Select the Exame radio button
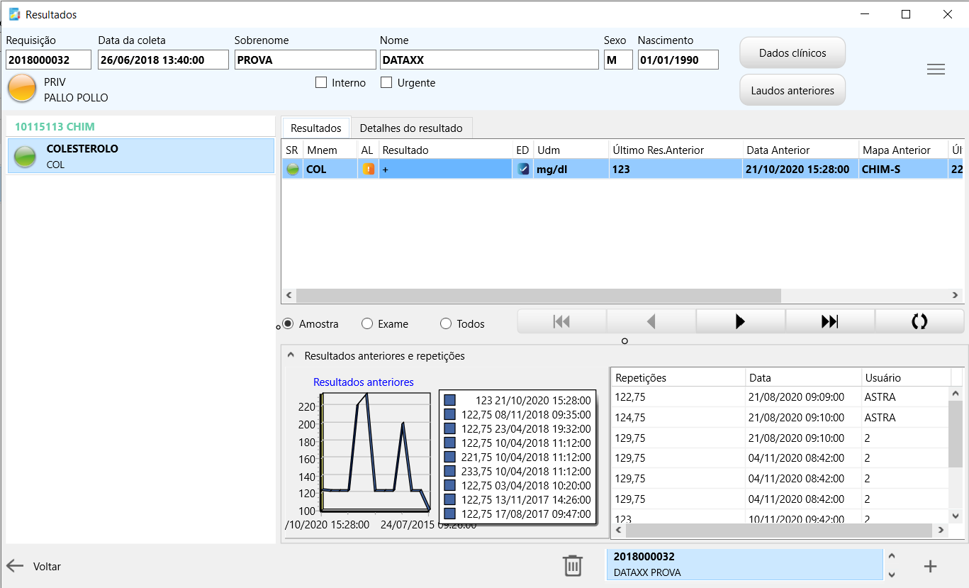The width and height of the screenshot is (969, 588). 367,324
